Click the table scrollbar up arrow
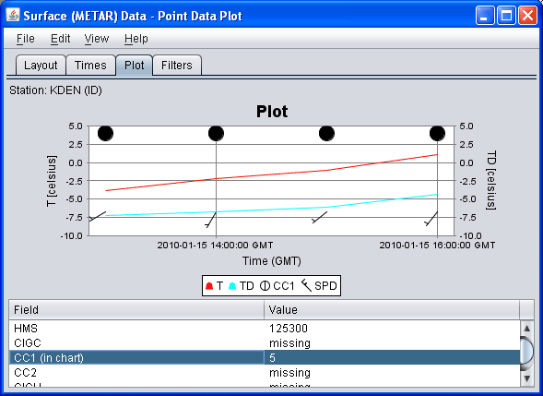 point(526,328)
